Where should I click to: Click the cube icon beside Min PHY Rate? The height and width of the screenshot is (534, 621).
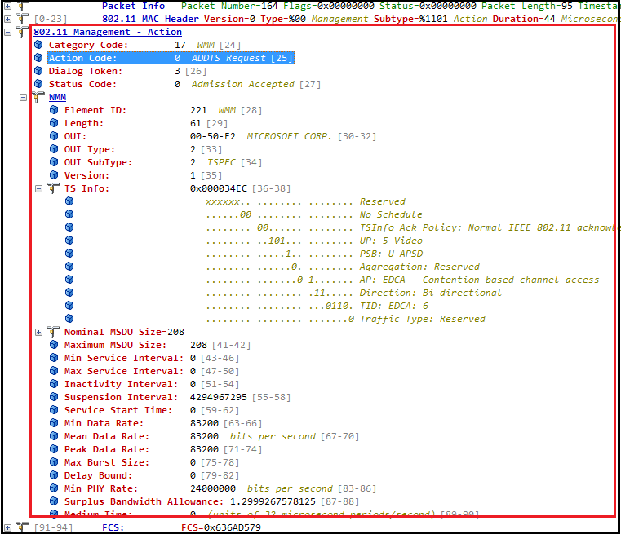tap(54, 488)
